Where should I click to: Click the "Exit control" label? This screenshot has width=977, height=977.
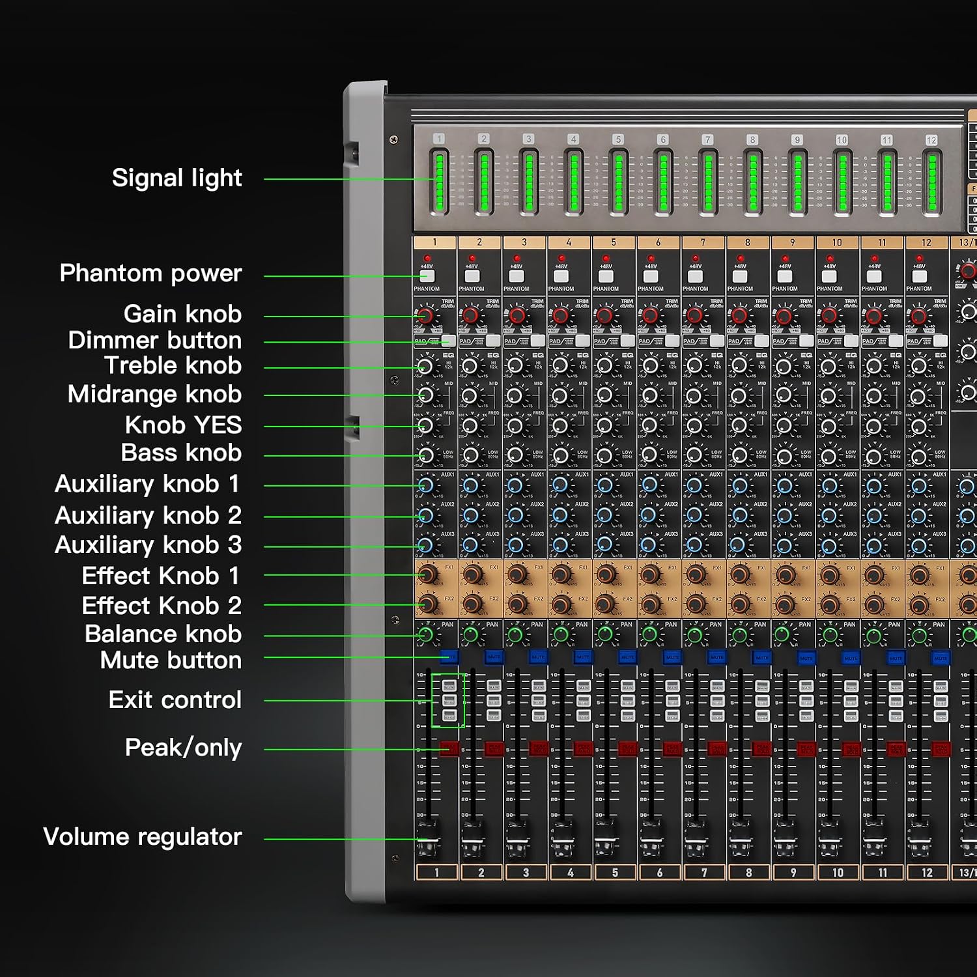pyautogui.click(x=175, y=700)
